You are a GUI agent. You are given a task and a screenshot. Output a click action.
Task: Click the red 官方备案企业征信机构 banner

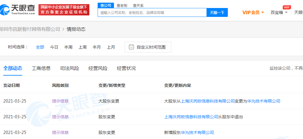point(64,10)
